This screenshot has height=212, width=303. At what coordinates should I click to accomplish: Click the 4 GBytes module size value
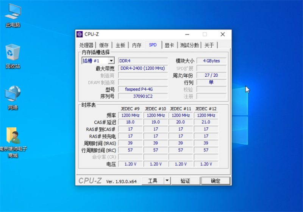[211, 61]
